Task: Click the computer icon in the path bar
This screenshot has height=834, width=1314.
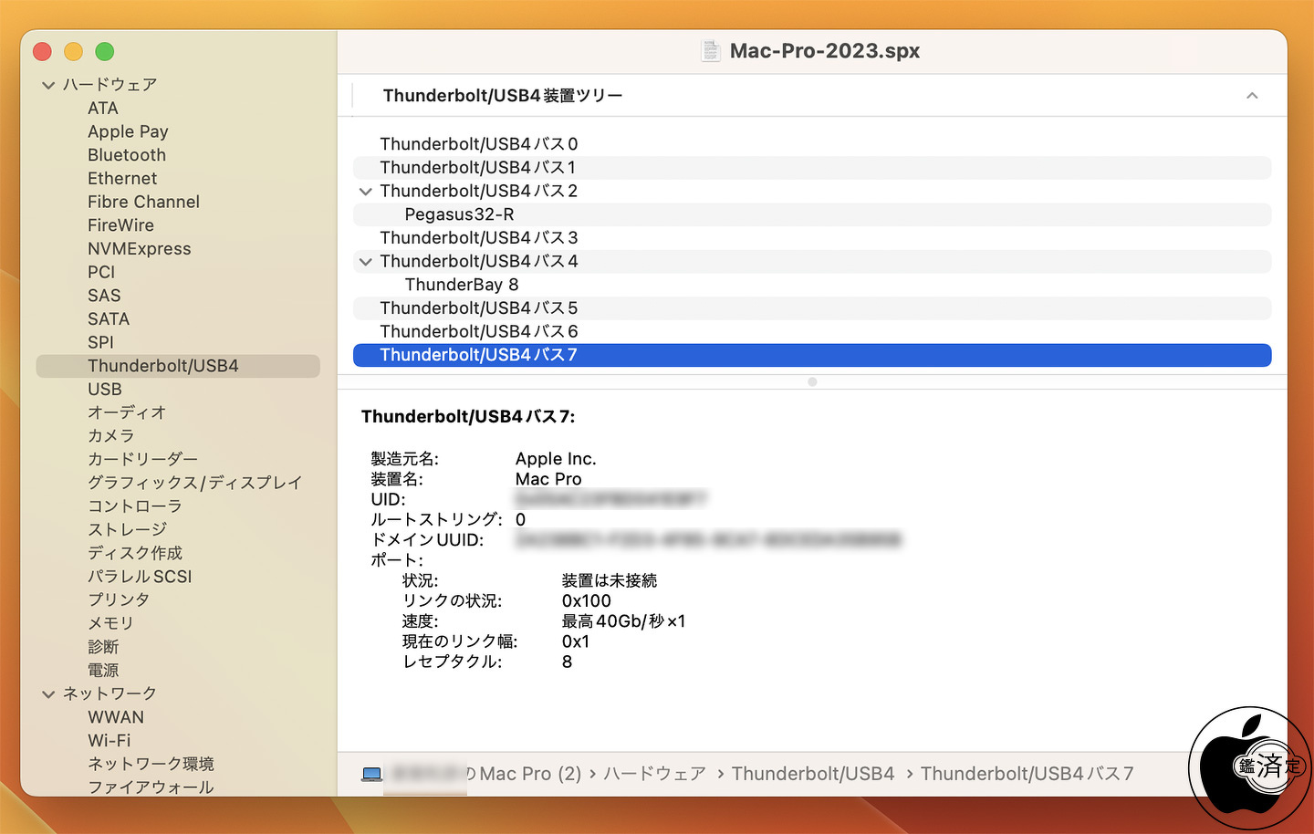Action: tap(372, 774)
